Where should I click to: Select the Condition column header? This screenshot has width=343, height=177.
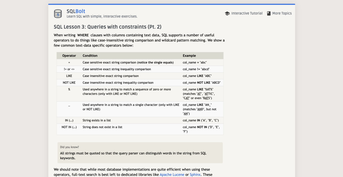pos(90,56)
